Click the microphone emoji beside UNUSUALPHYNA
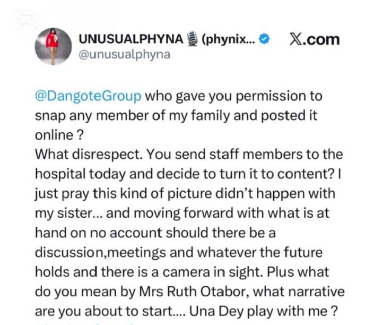 click(193, 40)
